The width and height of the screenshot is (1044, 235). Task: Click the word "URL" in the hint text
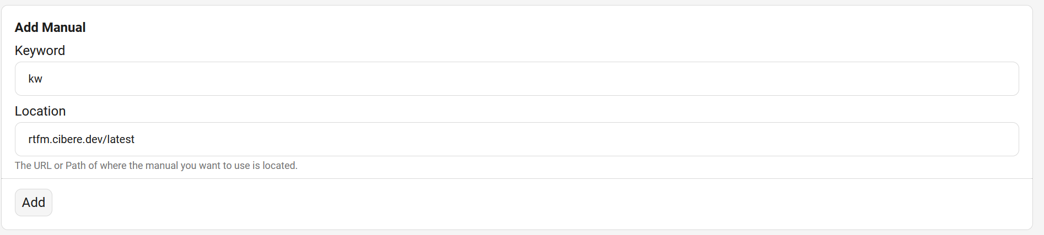tap(42, 166)
